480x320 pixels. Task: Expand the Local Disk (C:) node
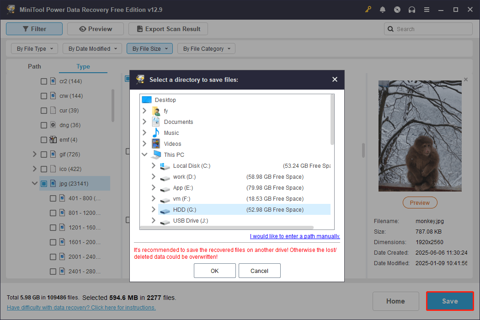[x=153, y=165]
